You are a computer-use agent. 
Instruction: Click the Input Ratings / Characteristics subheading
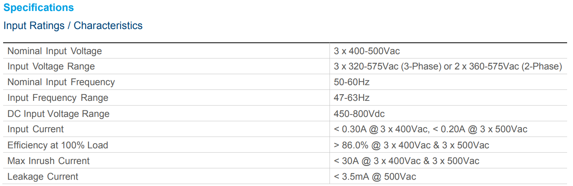[x=73, y=26]
